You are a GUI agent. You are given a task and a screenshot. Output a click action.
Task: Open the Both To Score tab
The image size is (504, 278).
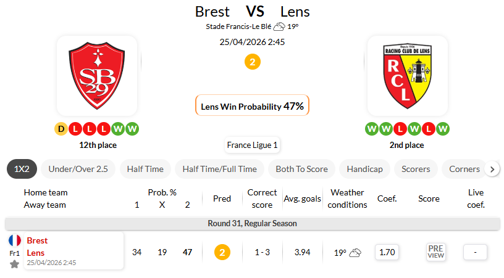click(302, 169)
